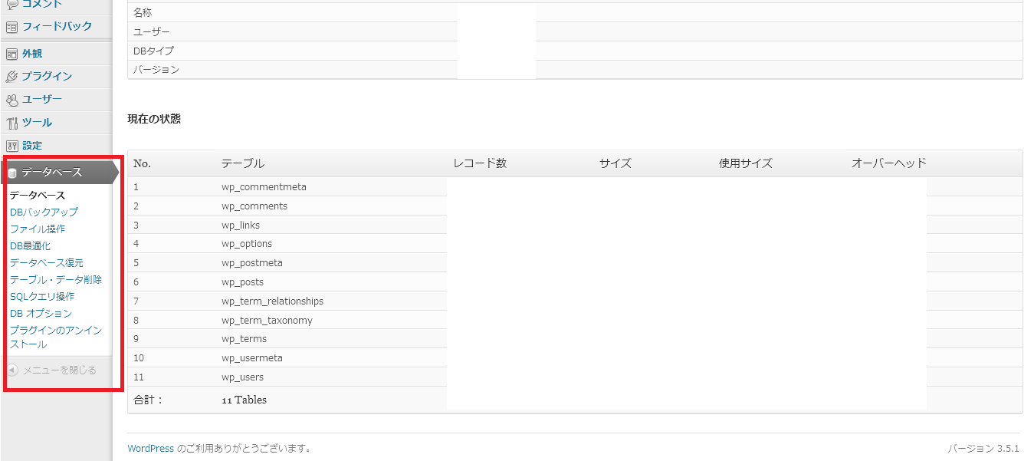Open ファイル操作 submenu link
This screenshot has height=461, width=1034.
[x=38, y=229]
